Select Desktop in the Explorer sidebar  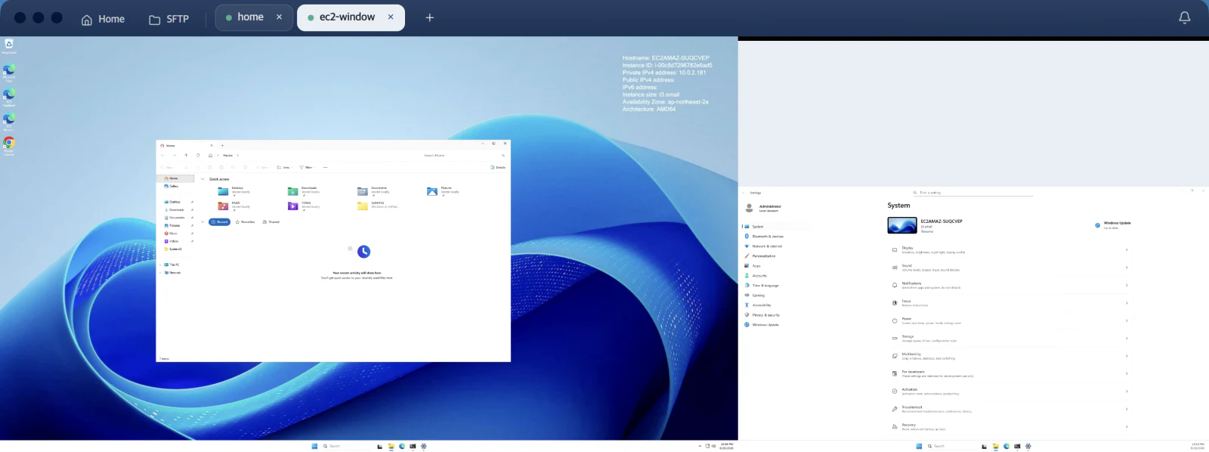click(175, 202)
